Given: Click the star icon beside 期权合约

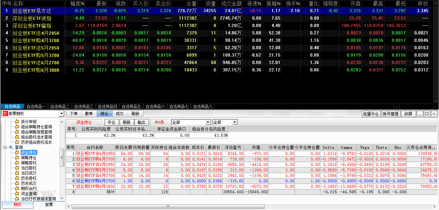Looking at the screenshot, I should coord(17,188).
